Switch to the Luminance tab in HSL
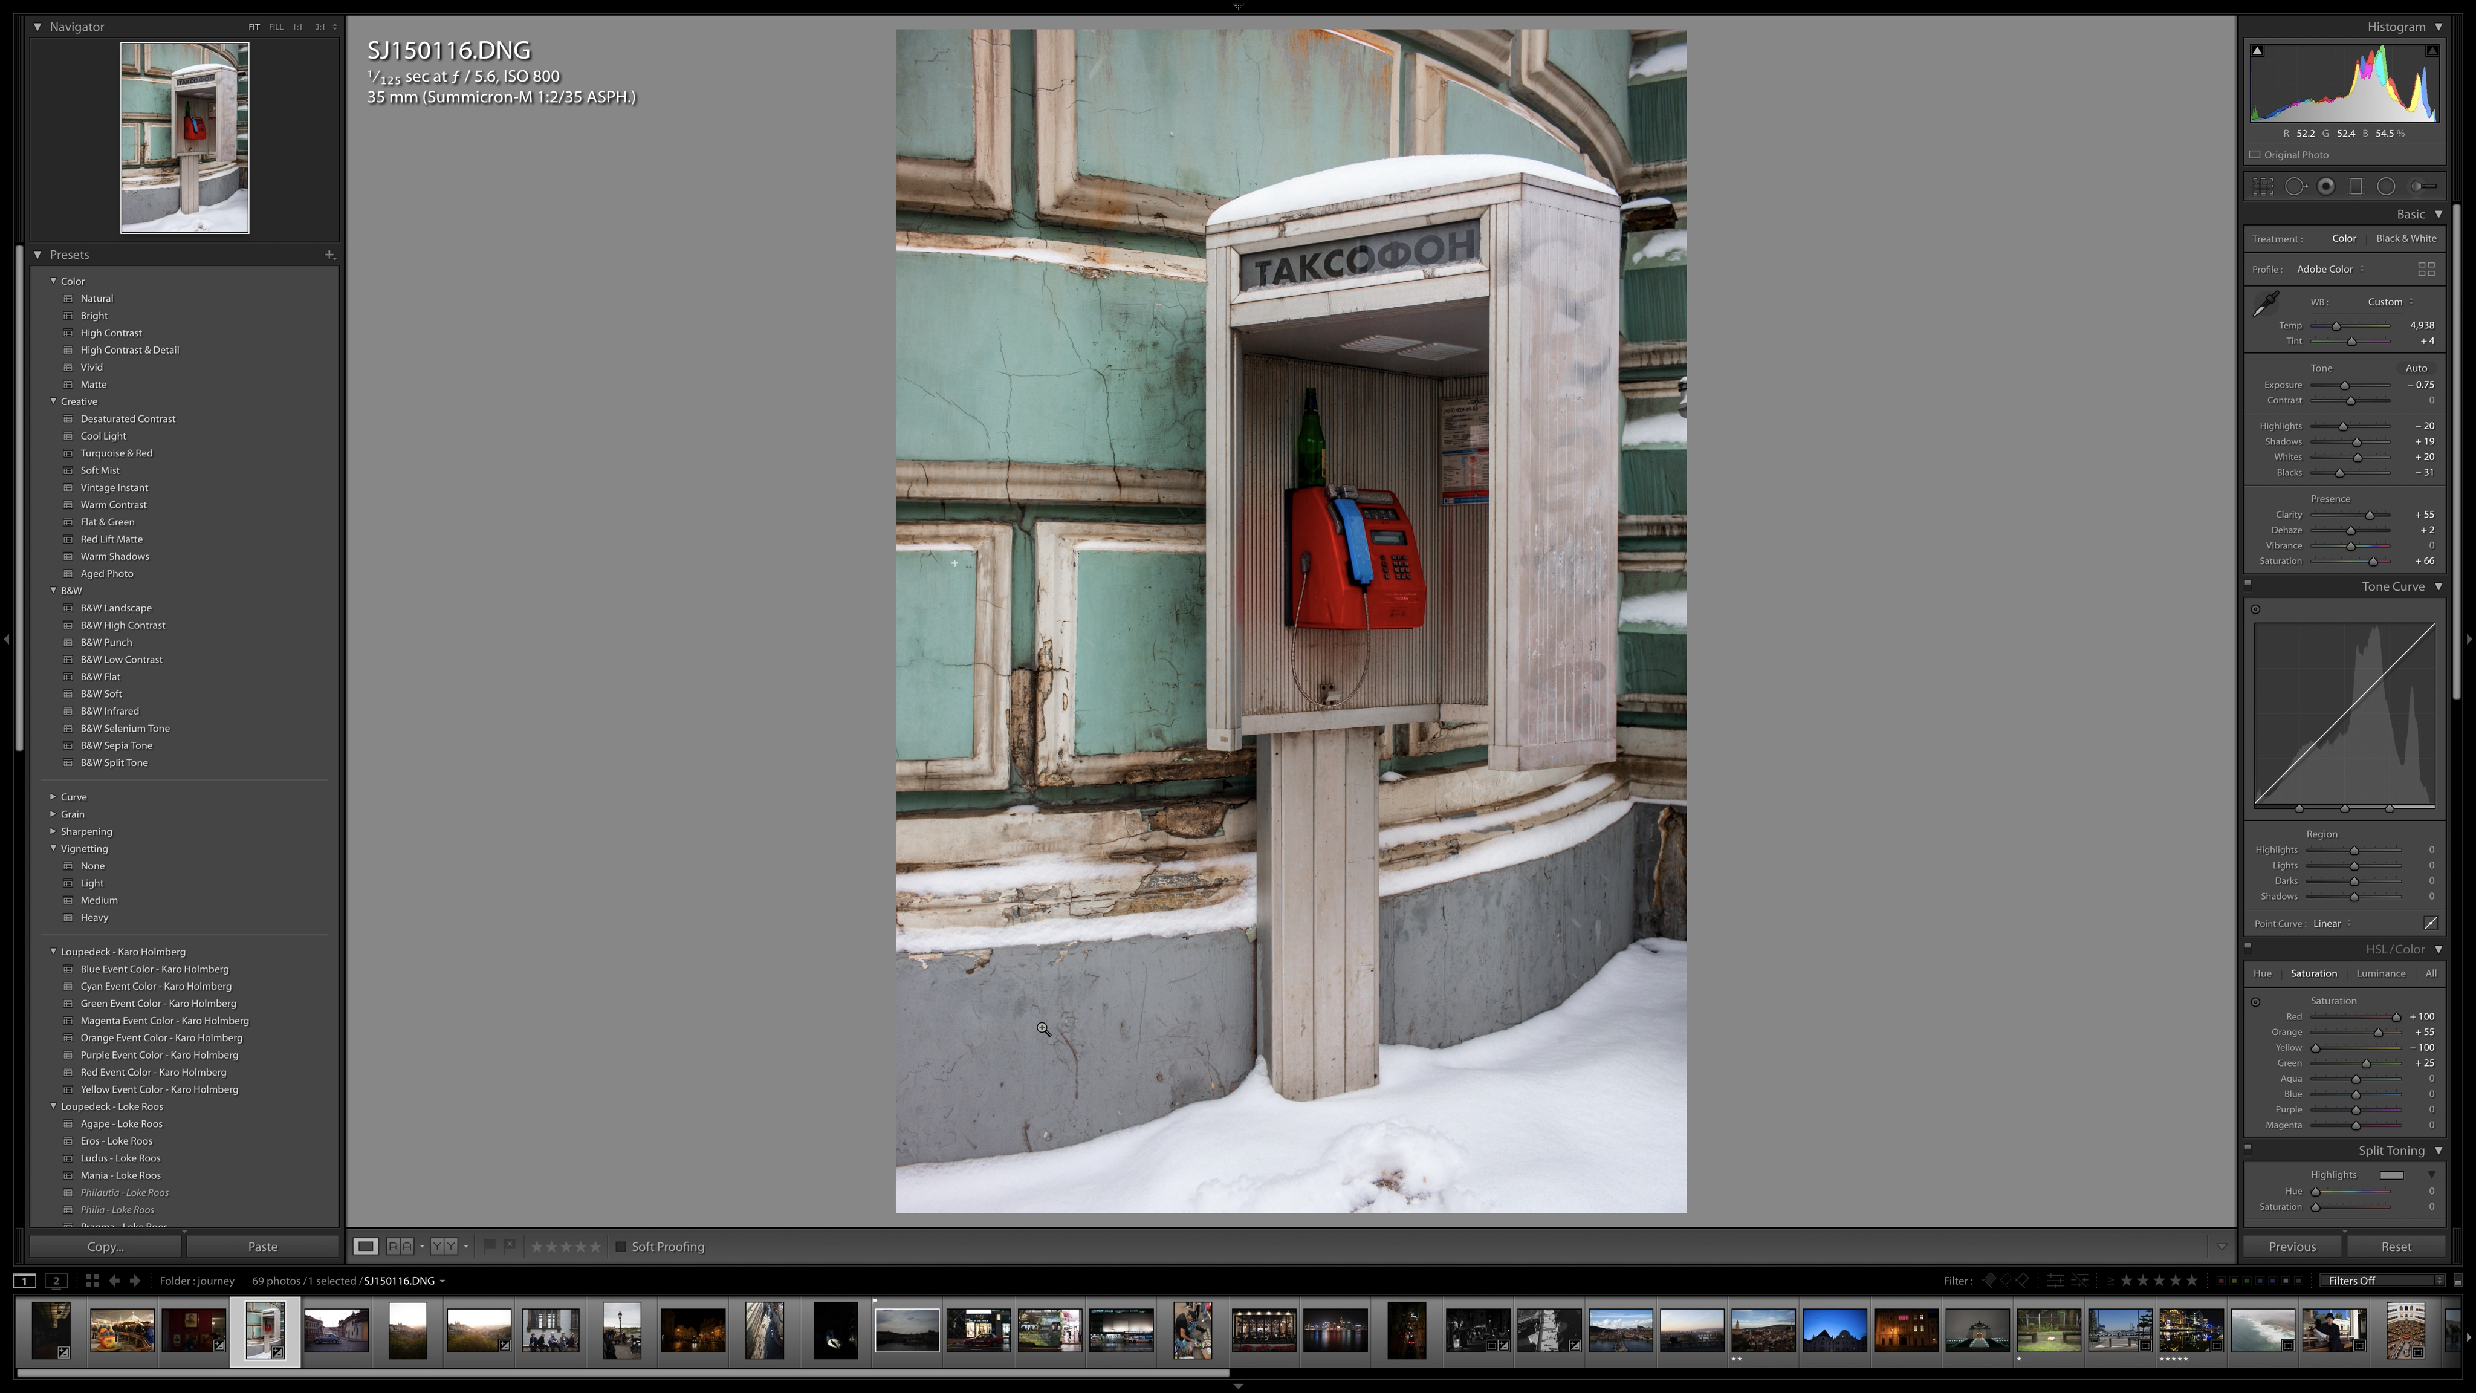2476x1393 pixels. coord(2380,973)
